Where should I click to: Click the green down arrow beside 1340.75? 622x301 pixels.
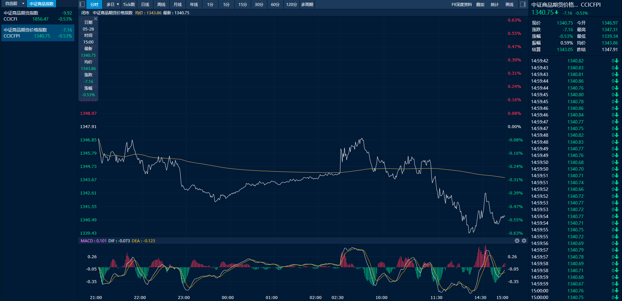pyautogui.click(x=557, y=13)
